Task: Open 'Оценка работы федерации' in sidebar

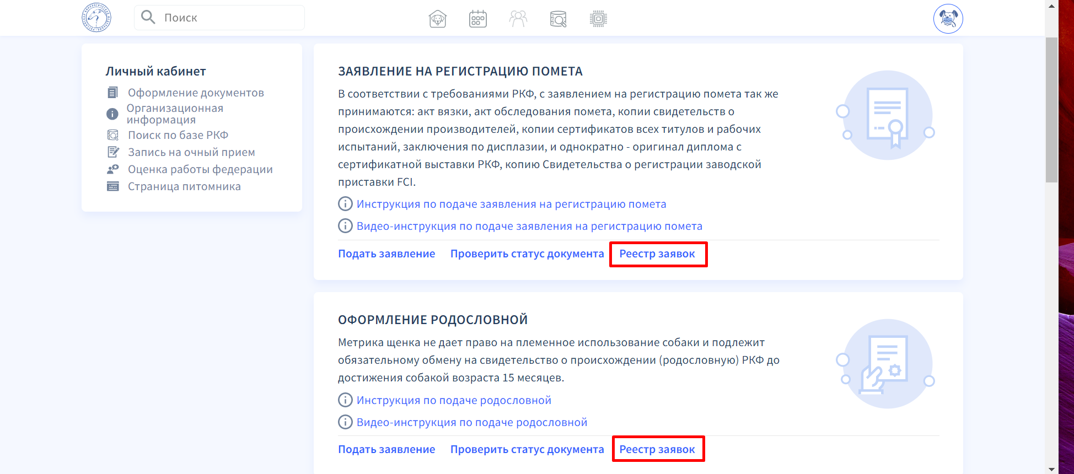Action: [200, 169]
